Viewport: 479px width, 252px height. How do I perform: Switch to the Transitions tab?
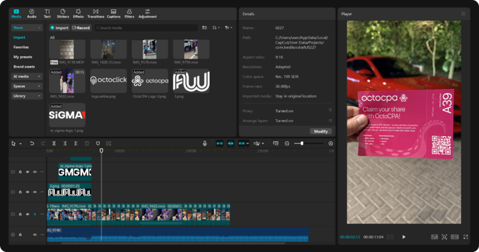(x=95, y=14)
